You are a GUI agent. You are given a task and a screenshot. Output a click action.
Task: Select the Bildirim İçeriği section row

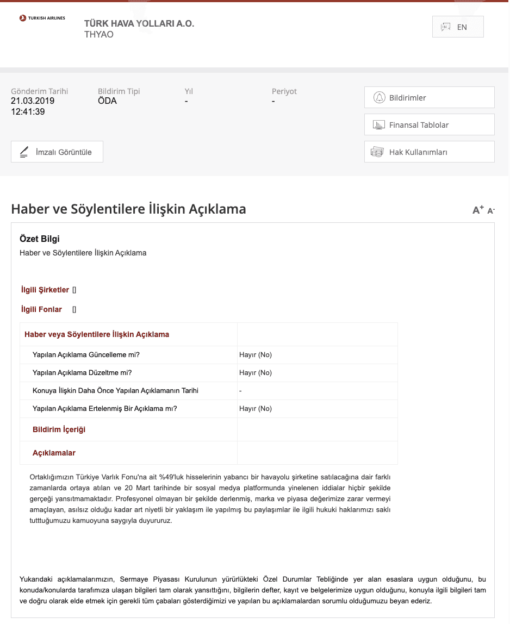59,429
